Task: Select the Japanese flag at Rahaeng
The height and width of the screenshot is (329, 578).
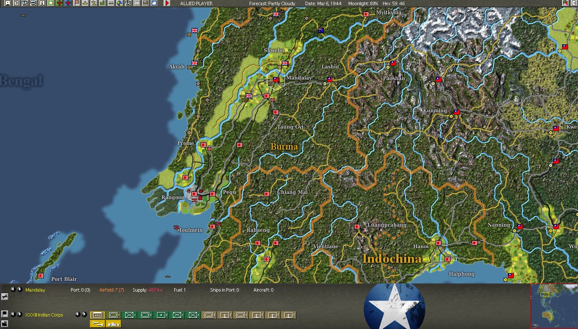Action: [258, 243]
